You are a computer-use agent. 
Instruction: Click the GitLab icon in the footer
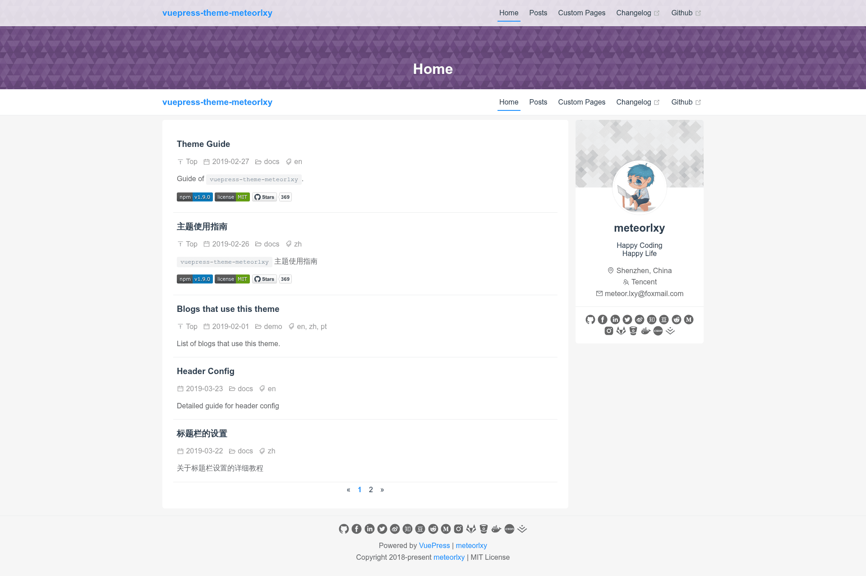(x=471, y=529)
